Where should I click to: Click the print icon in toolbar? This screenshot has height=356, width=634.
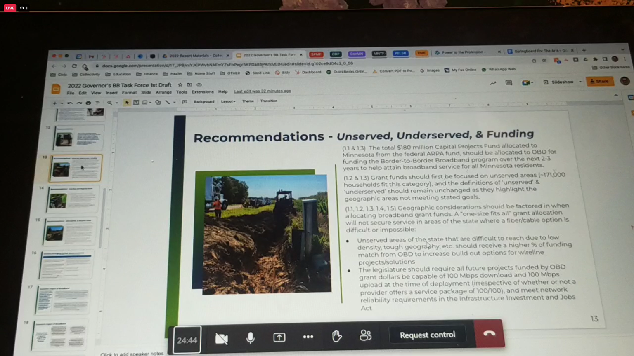[x=88, y=103]
